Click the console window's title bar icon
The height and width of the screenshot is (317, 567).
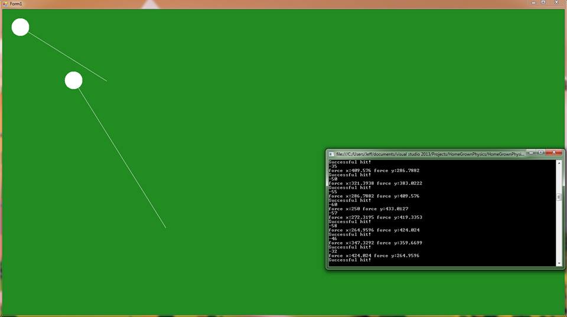tap(332, 153)
